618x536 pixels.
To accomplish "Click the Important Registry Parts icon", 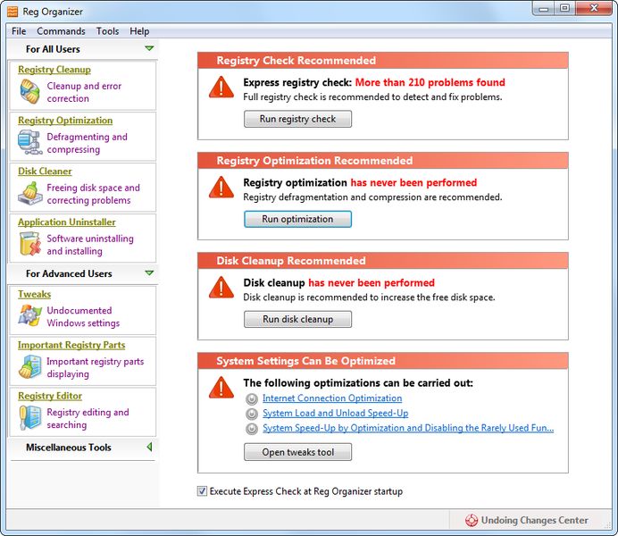I will [x=30, y=366].
